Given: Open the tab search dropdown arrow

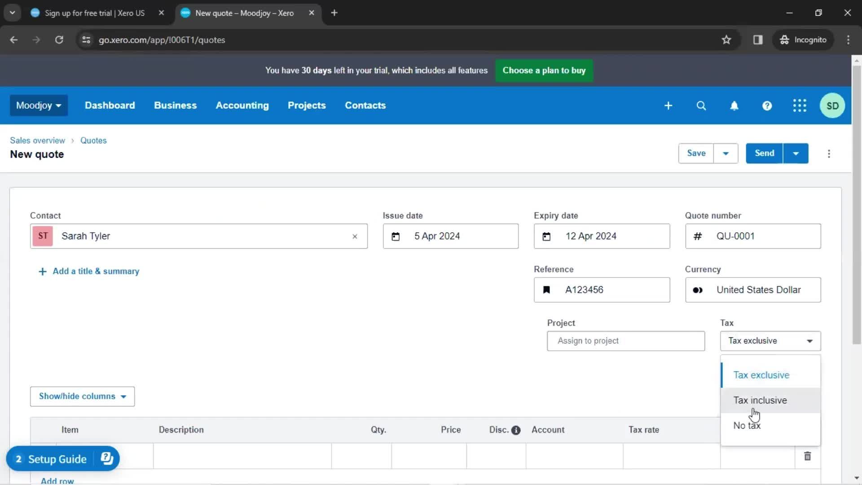Looking at the screenshot, I should tap(12, 13).
